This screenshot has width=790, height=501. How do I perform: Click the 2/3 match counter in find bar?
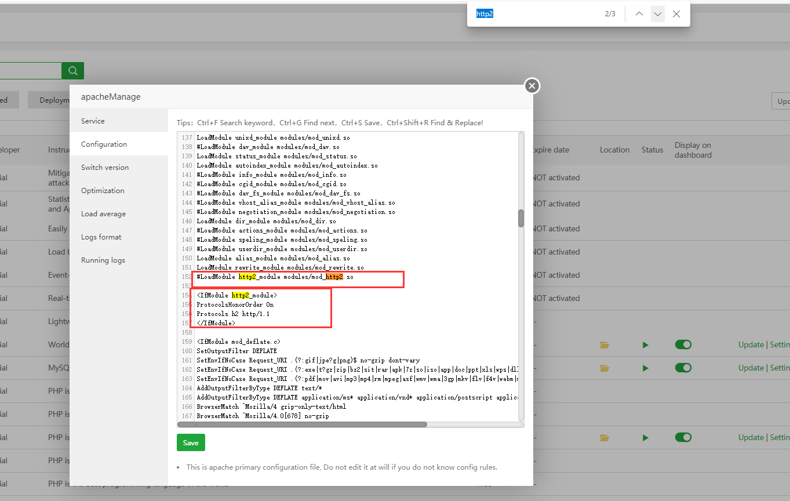(610, 14)
